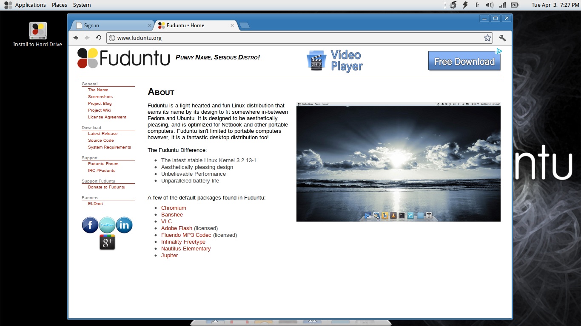Follow the Adobe Flash package link

coord(177,228)
